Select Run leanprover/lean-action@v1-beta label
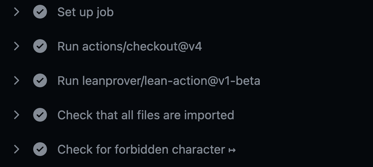 coord(159,81)
